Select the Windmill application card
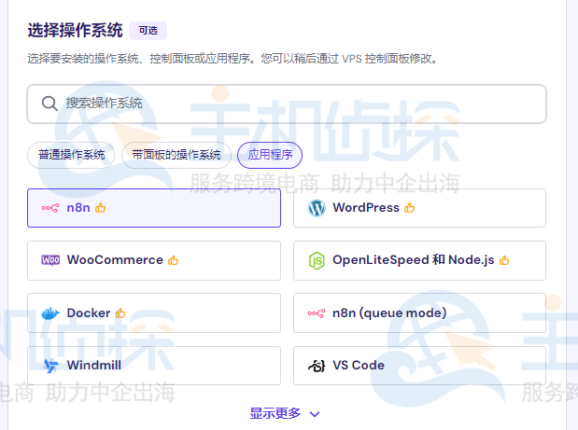Image resolution: width=578 pixels, height=430 pixels. point(154,366)
